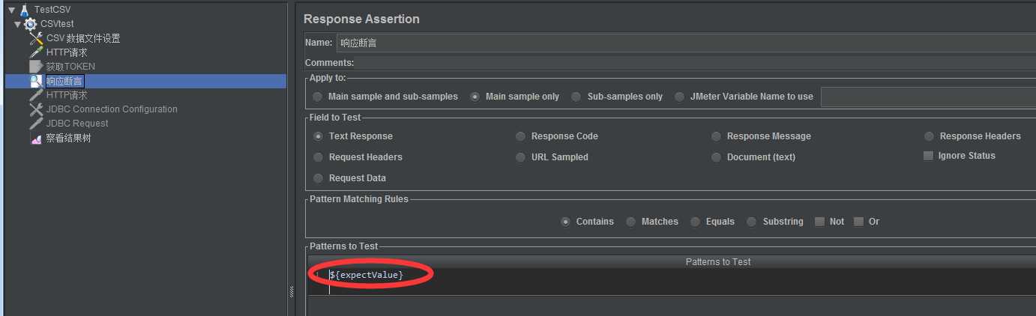Image resolution: width=1036 pixels, height=316 pixels.
Task: Click the first HTTP请求 sampler pipette icon
Action: click(x=36, y=52)
